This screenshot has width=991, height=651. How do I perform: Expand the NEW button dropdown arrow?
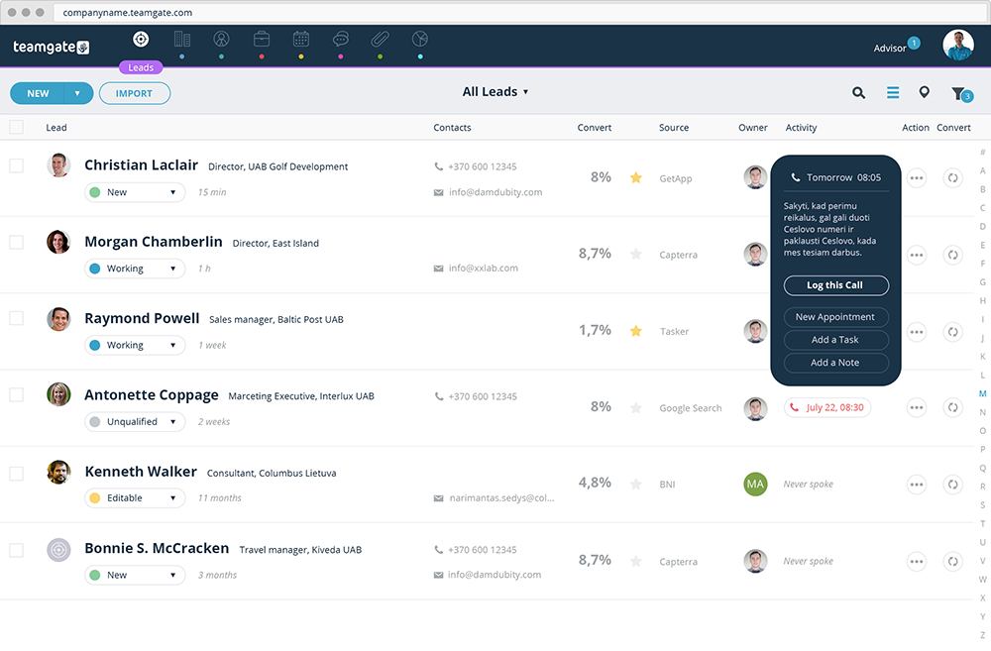tap(77, 93)
